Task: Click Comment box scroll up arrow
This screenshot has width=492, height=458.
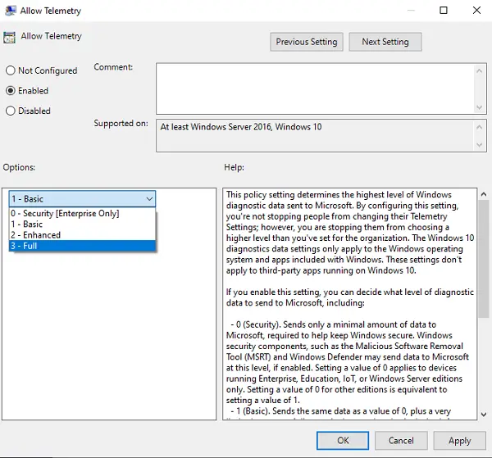Action: click(x=479, y=71)
